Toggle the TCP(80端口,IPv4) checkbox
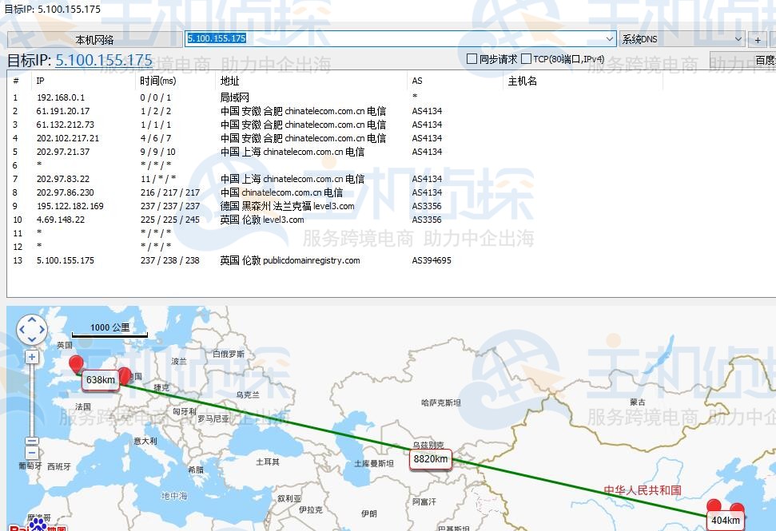The height and width of the screenshot is (531, 776). 526,59
